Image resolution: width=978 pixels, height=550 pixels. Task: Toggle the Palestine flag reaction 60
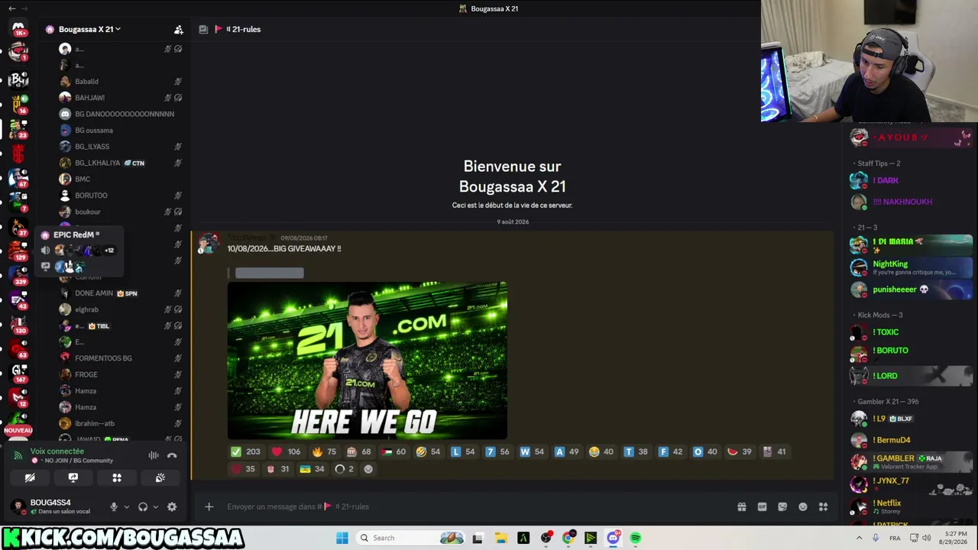pos(394,451)
